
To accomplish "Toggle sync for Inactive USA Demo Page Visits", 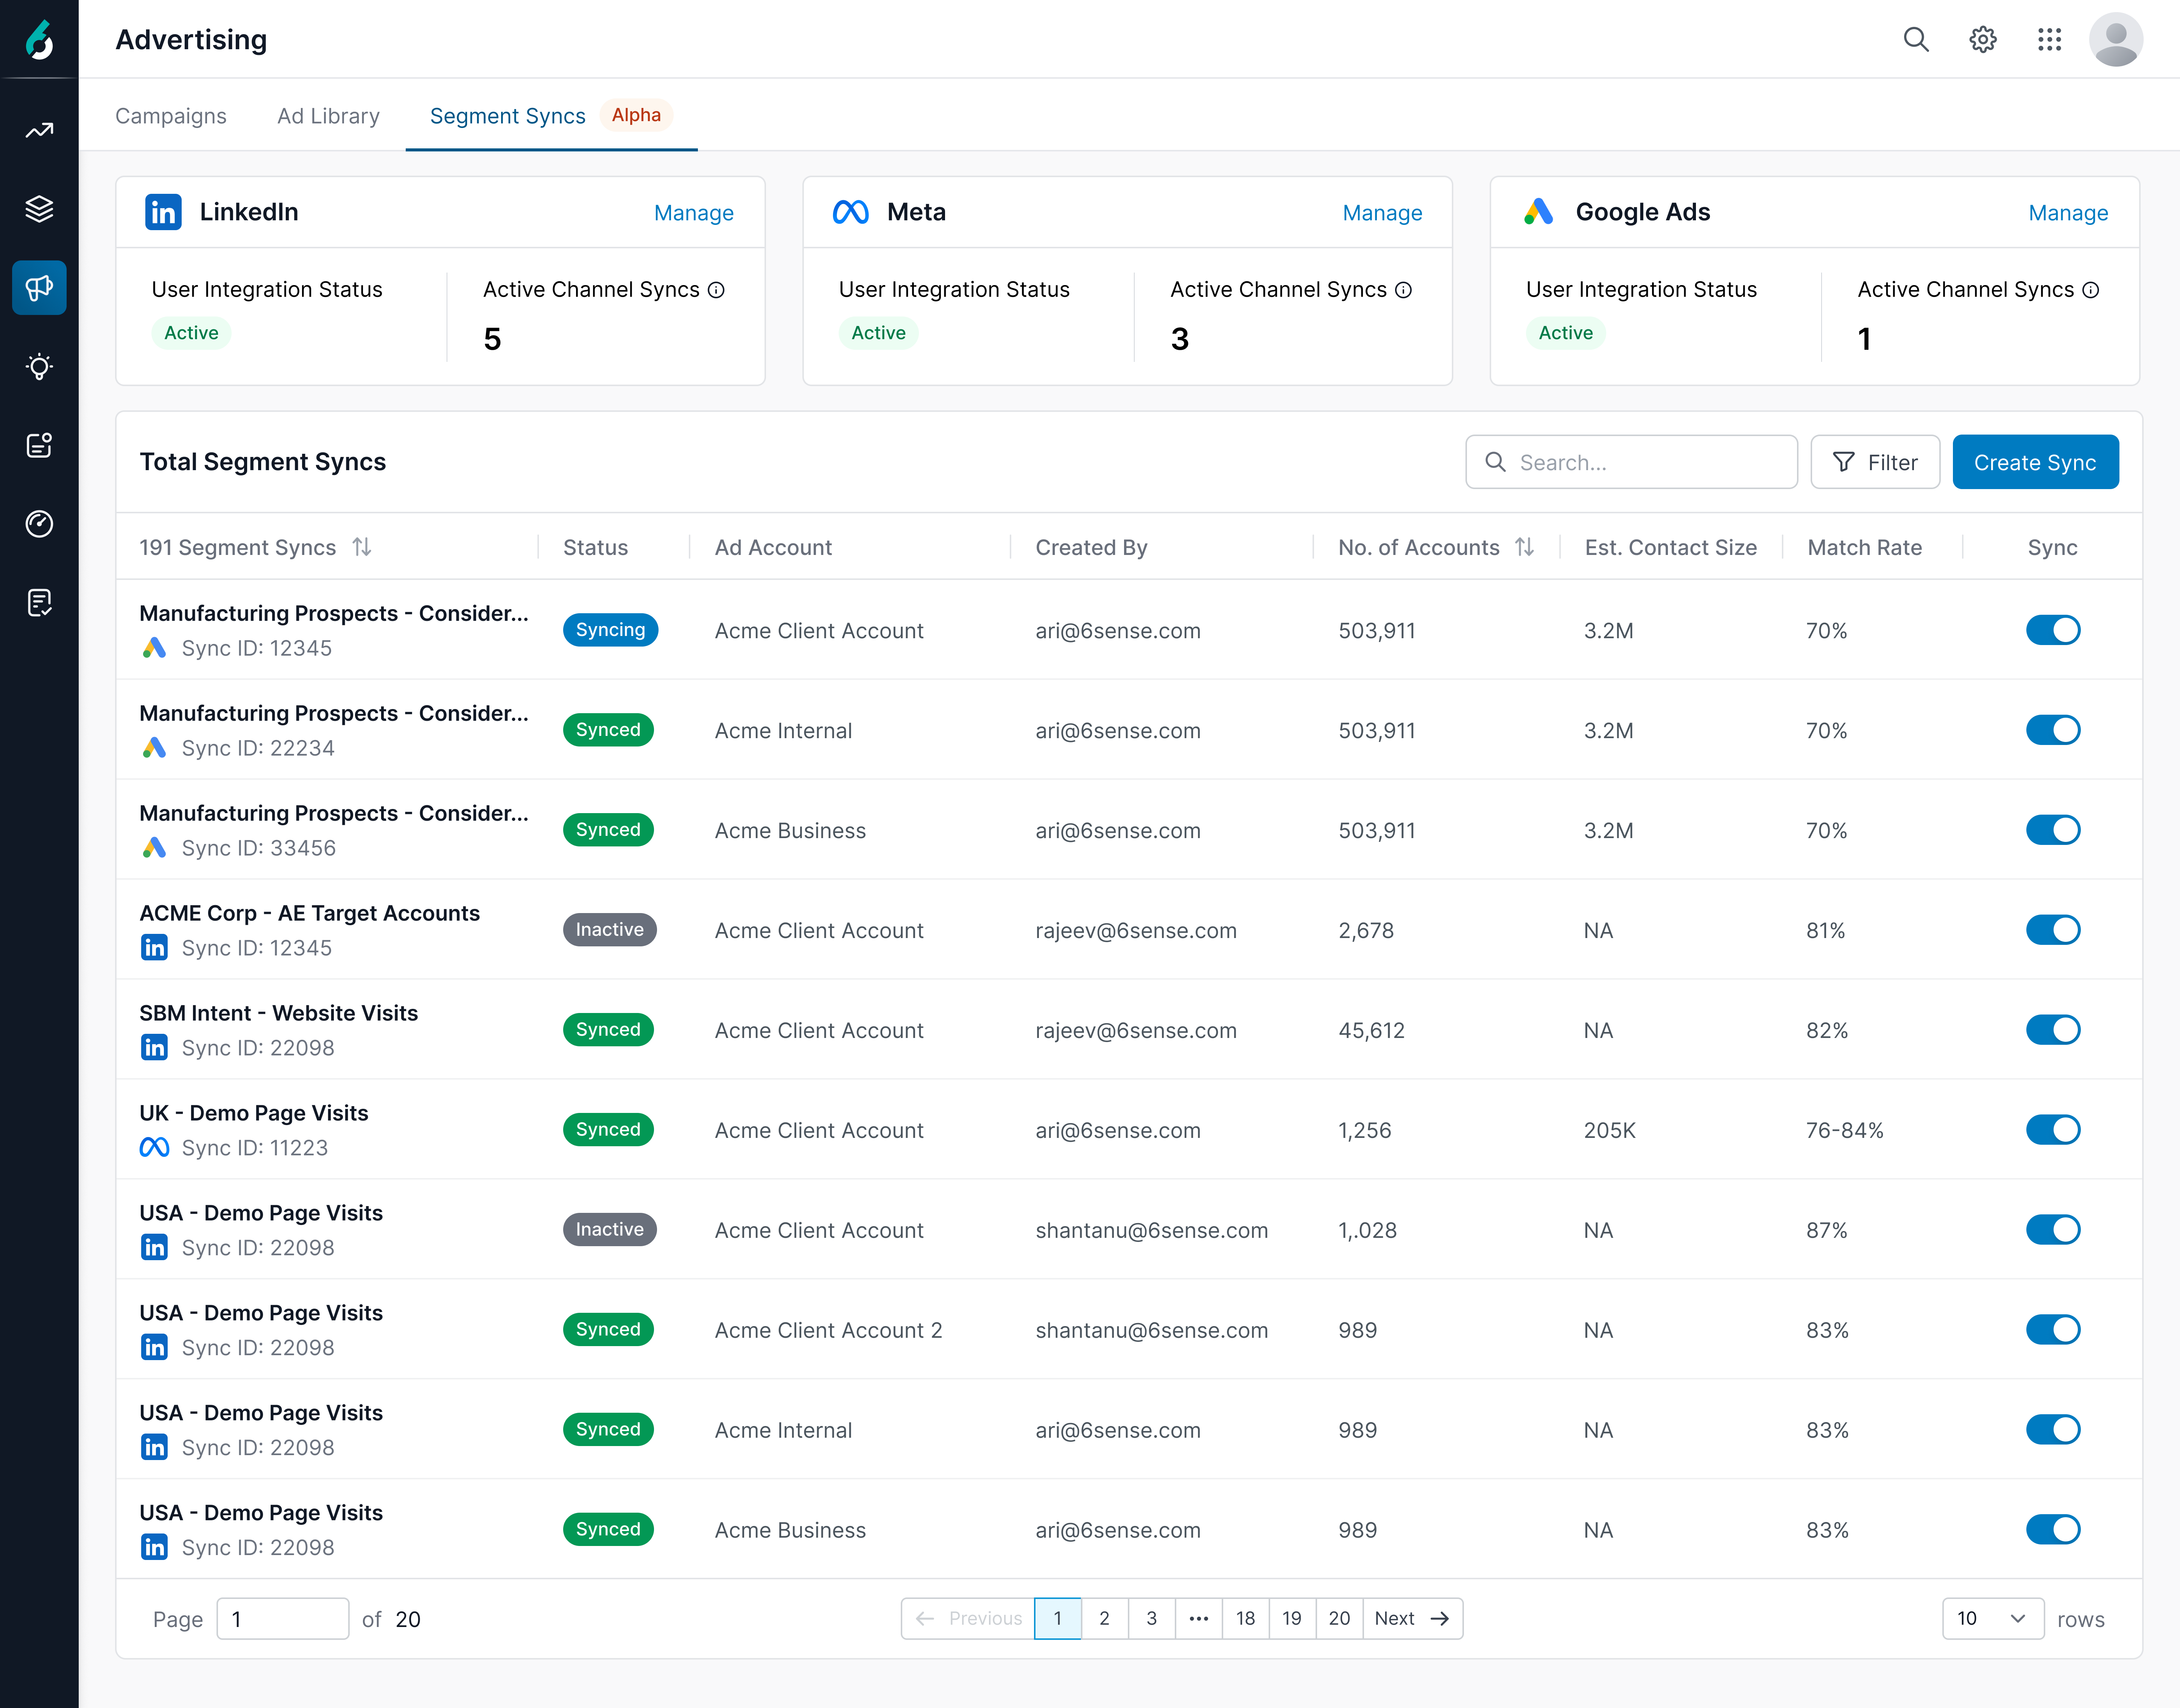I will [x=2053, y=1230].
